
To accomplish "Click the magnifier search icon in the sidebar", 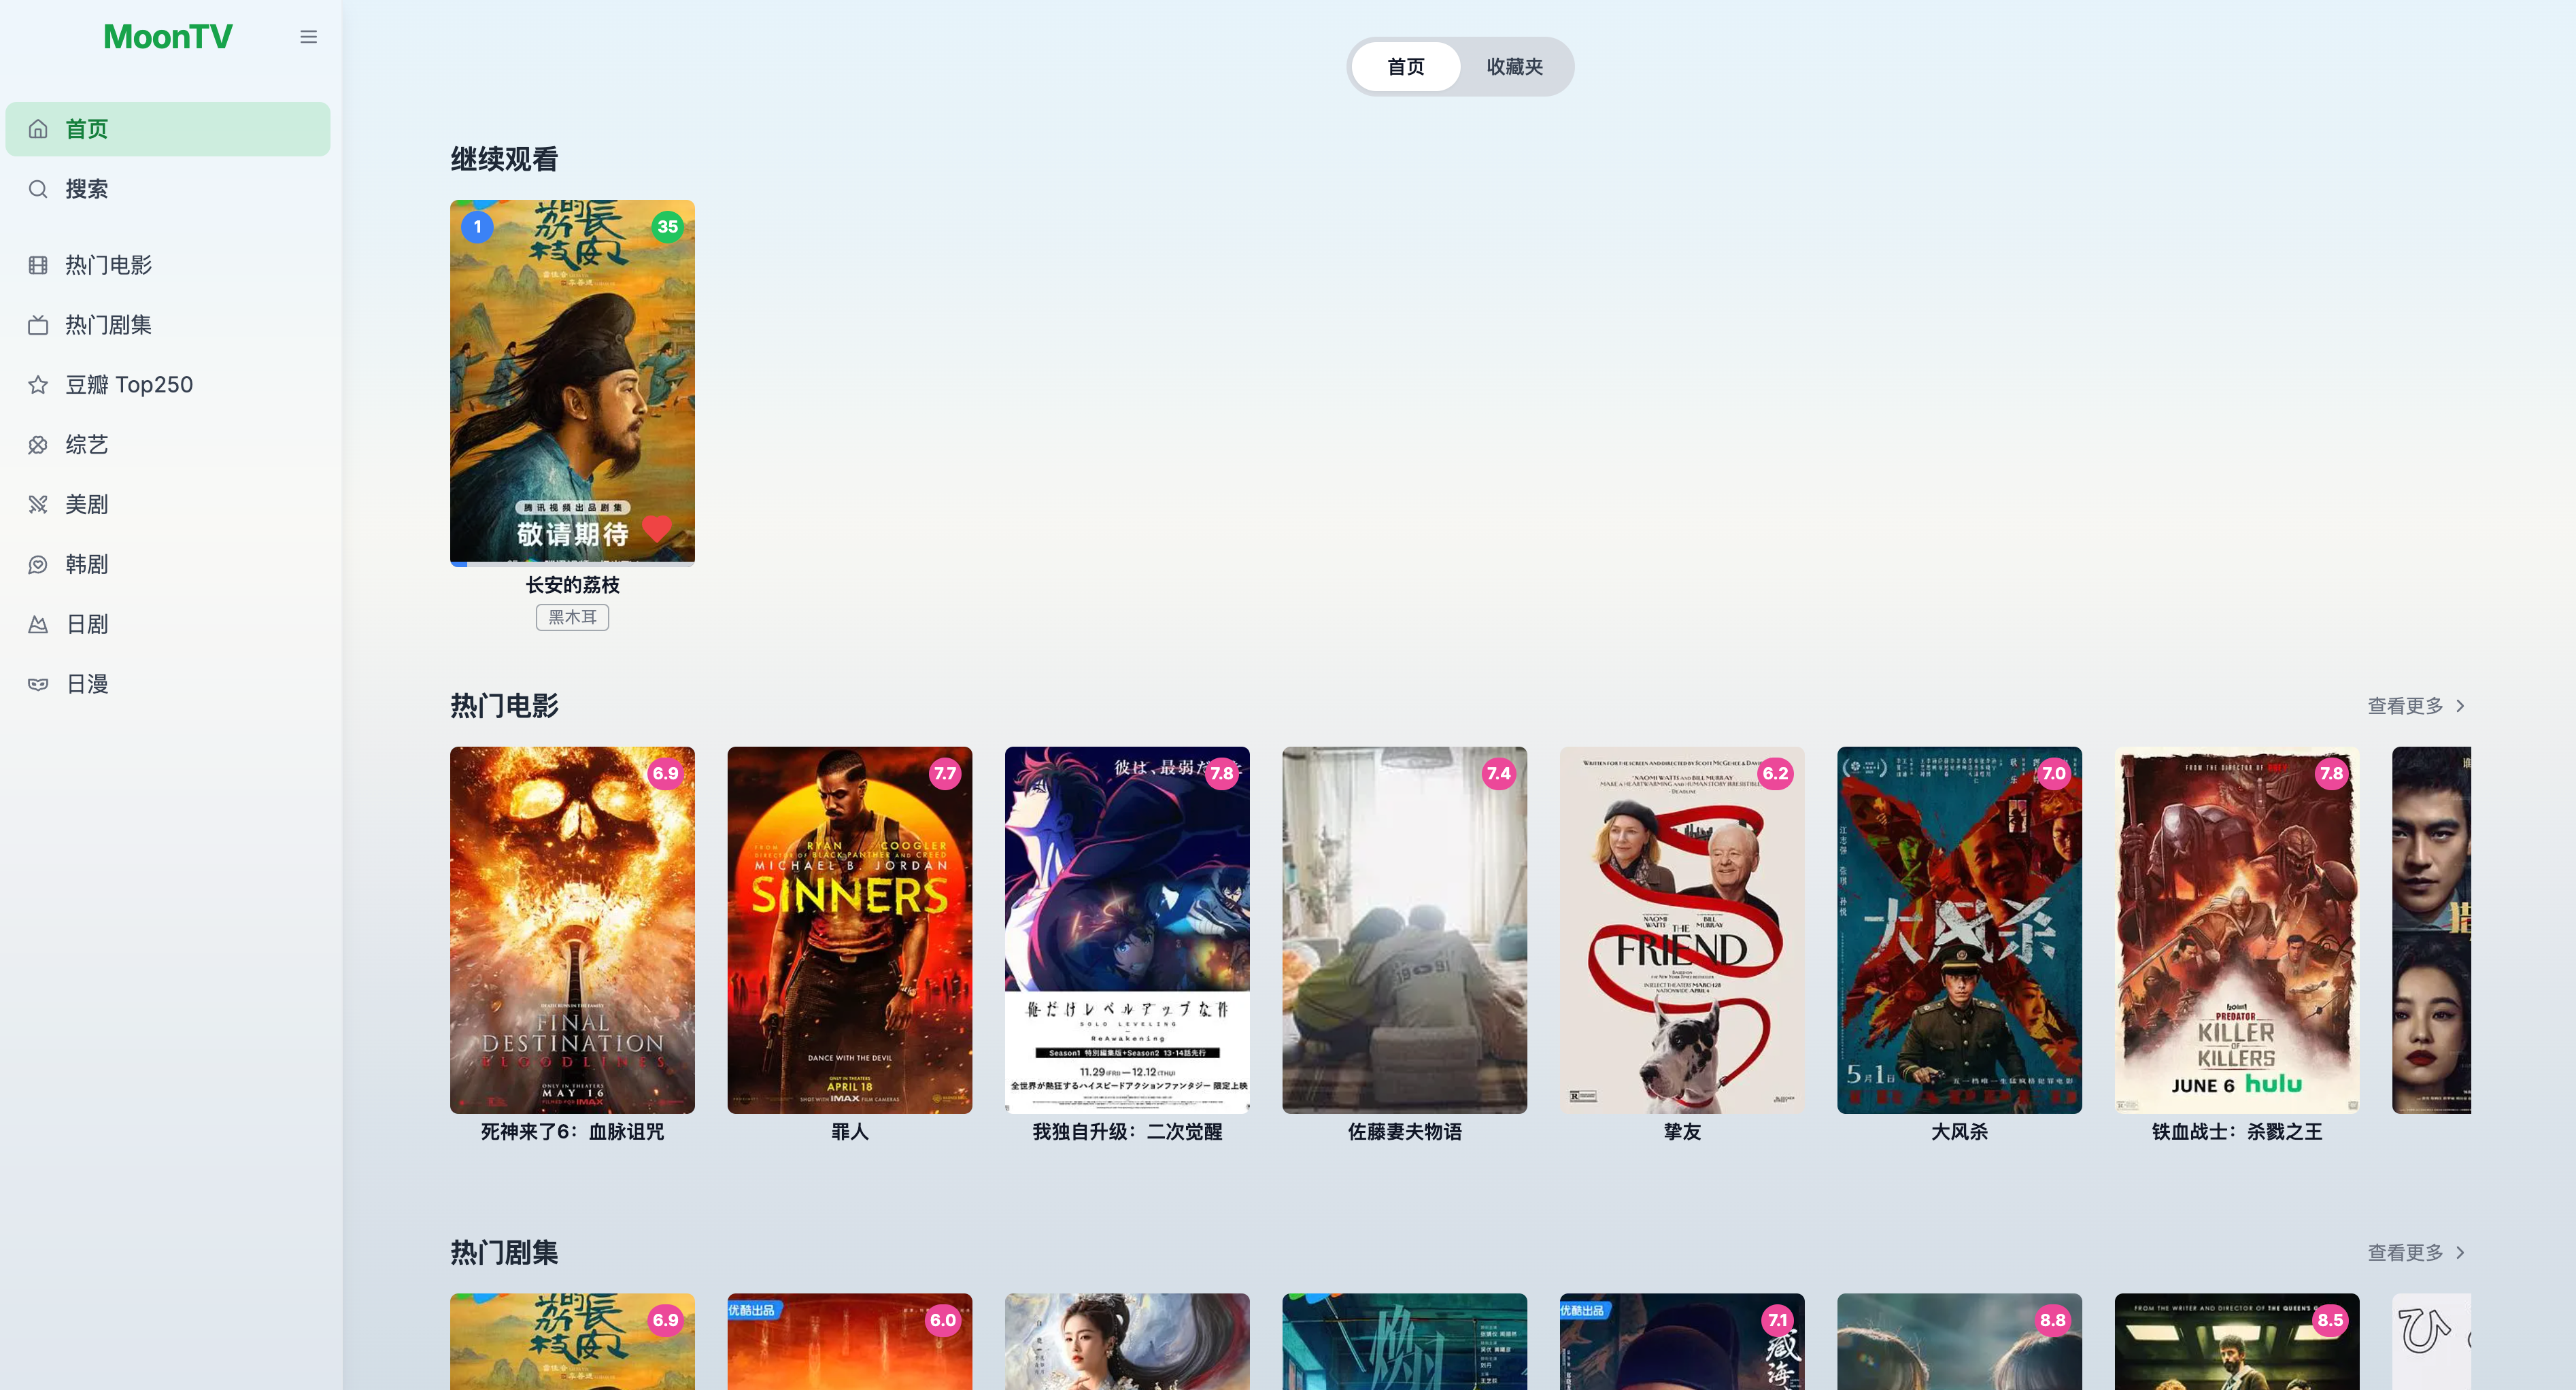I will click(38, 189).
